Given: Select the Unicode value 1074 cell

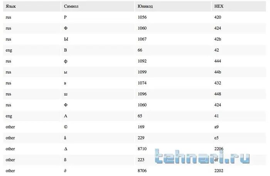Looking at the screenshot, I should 142,83.
